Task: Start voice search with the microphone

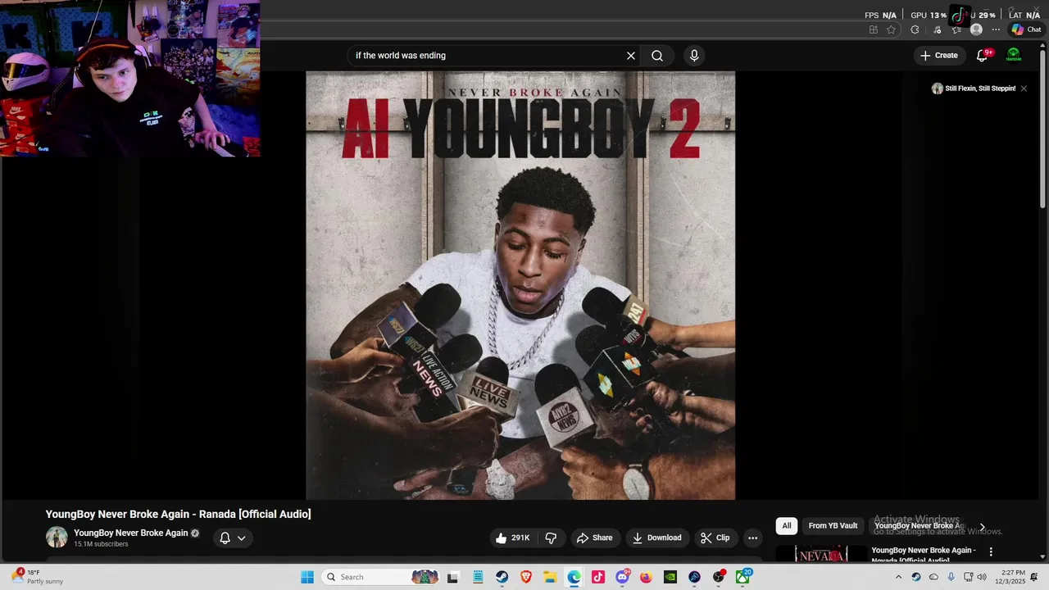Action: pyautogui.click(x=694, y=56)
